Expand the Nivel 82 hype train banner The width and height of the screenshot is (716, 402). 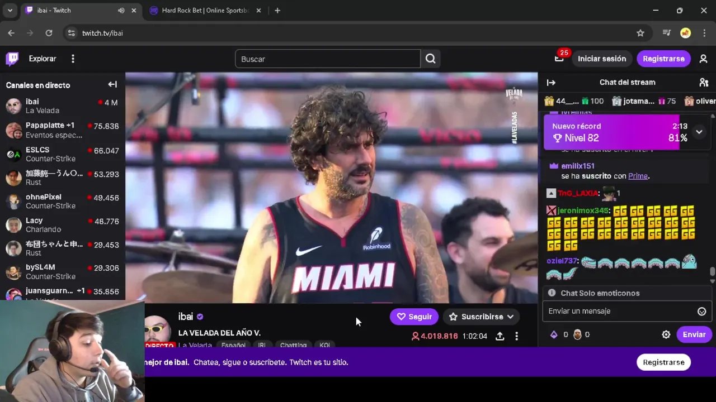point(699,132)
